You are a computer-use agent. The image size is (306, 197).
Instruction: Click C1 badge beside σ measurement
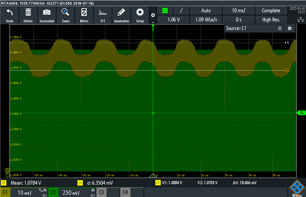[x=80, y=183]
